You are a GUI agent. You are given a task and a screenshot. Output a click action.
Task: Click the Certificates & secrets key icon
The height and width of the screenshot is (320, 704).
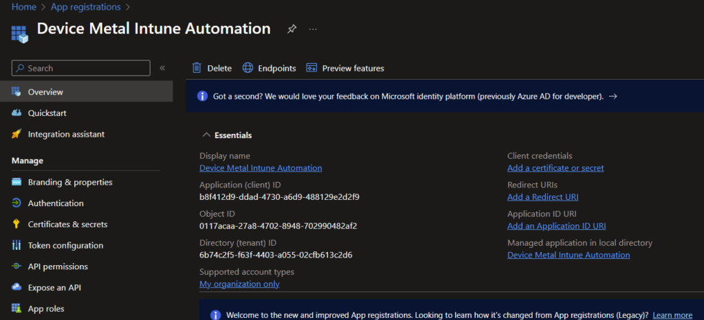(x=16, y=224)
